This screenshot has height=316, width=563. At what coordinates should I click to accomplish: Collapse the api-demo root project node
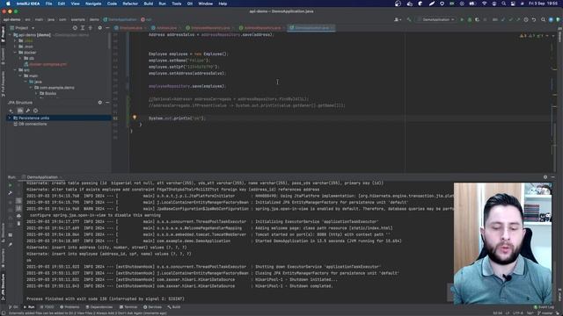click(x=10, y=35)
